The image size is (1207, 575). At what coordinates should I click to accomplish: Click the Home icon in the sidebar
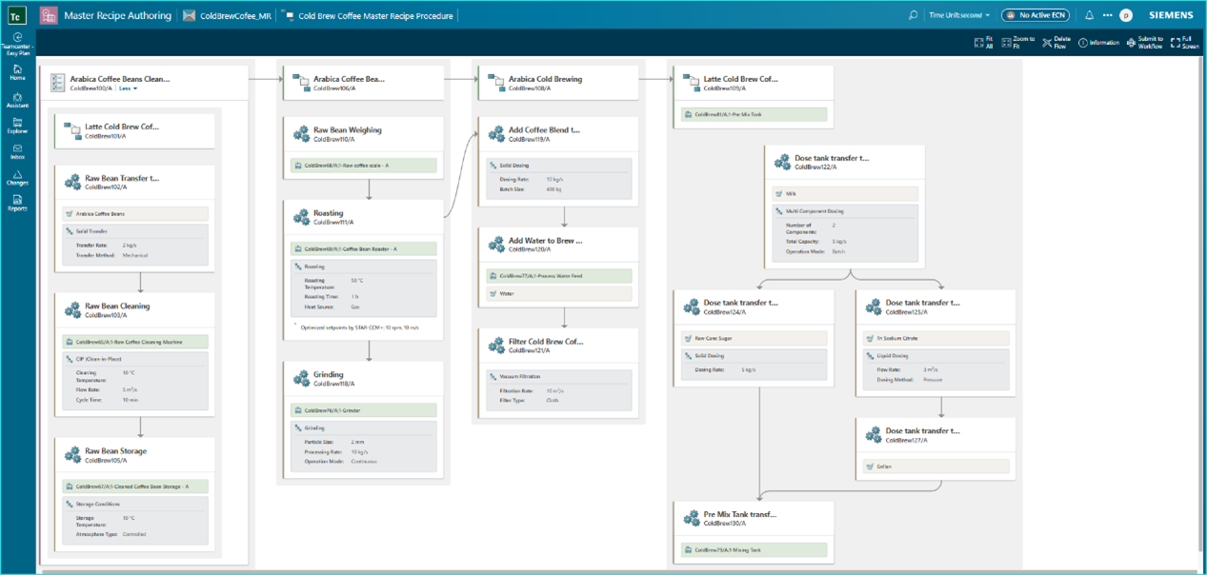[17, 68]
